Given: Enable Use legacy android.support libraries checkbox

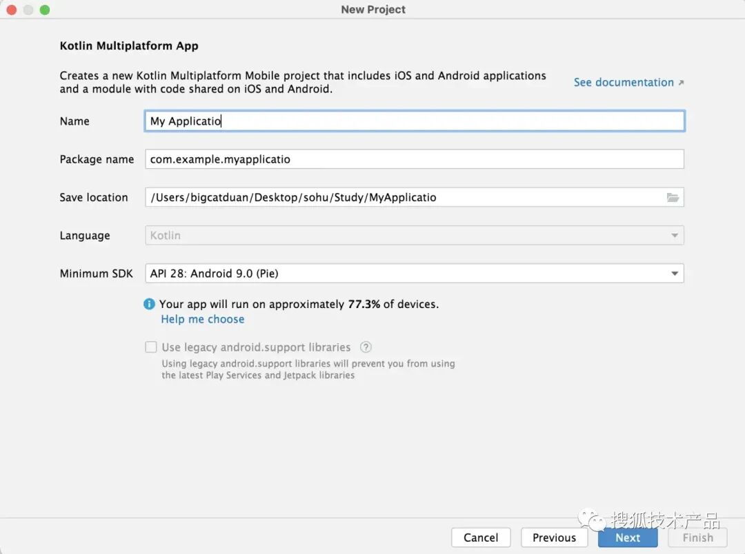Looking at the screenshot, I should tap(151, 347).
